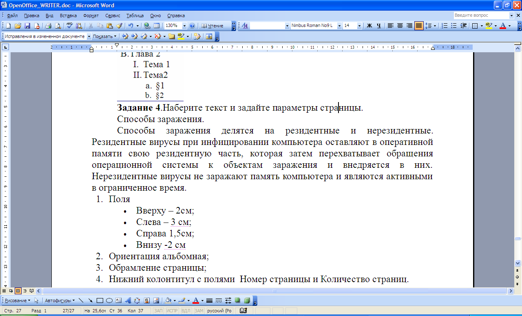Save the document with floppy icon

click(x=27, y=26)
